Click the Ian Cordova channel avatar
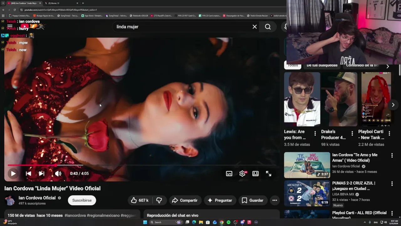 [10, 200]
